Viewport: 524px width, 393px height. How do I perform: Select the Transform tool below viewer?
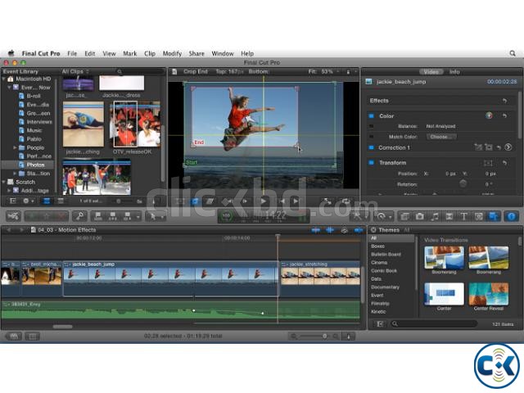click(180, 201)
